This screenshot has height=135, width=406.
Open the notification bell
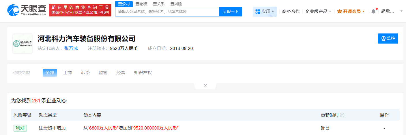[373, 11]
